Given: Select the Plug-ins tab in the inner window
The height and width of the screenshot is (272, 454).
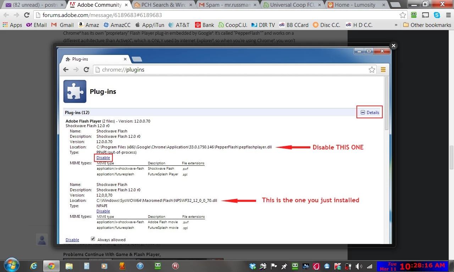Looking at the screenshot, I should 96,59.
